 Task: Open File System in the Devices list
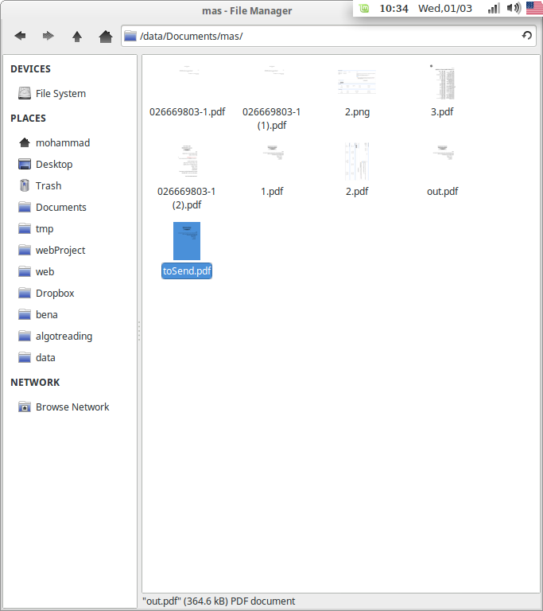pyautogui.click(x=60, y=94)
